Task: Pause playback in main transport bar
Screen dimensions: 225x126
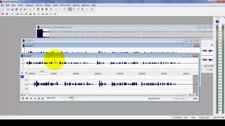Action: point(26,14)
